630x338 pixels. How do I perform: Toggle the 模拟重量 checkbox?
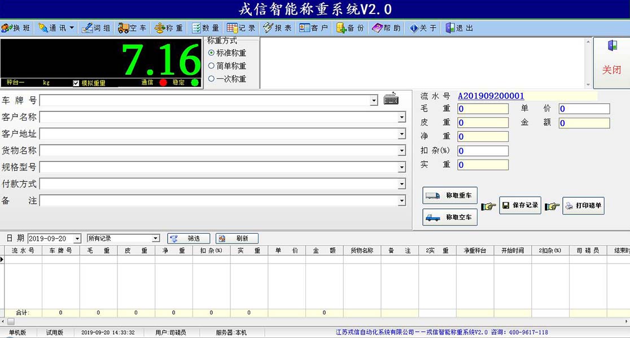pos(76,83)
